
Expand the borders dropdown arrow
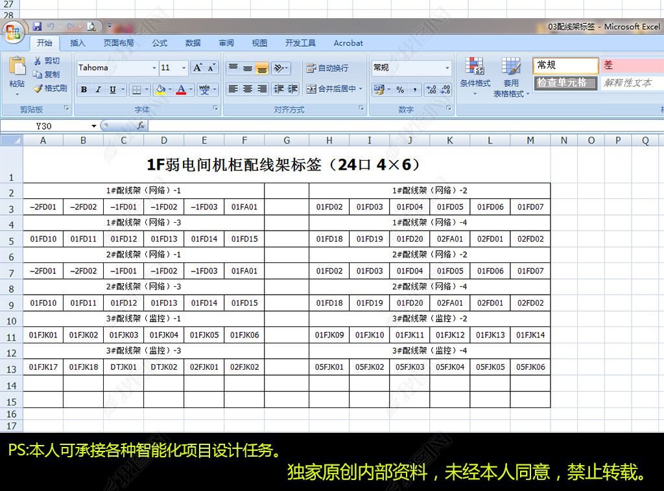147,89
